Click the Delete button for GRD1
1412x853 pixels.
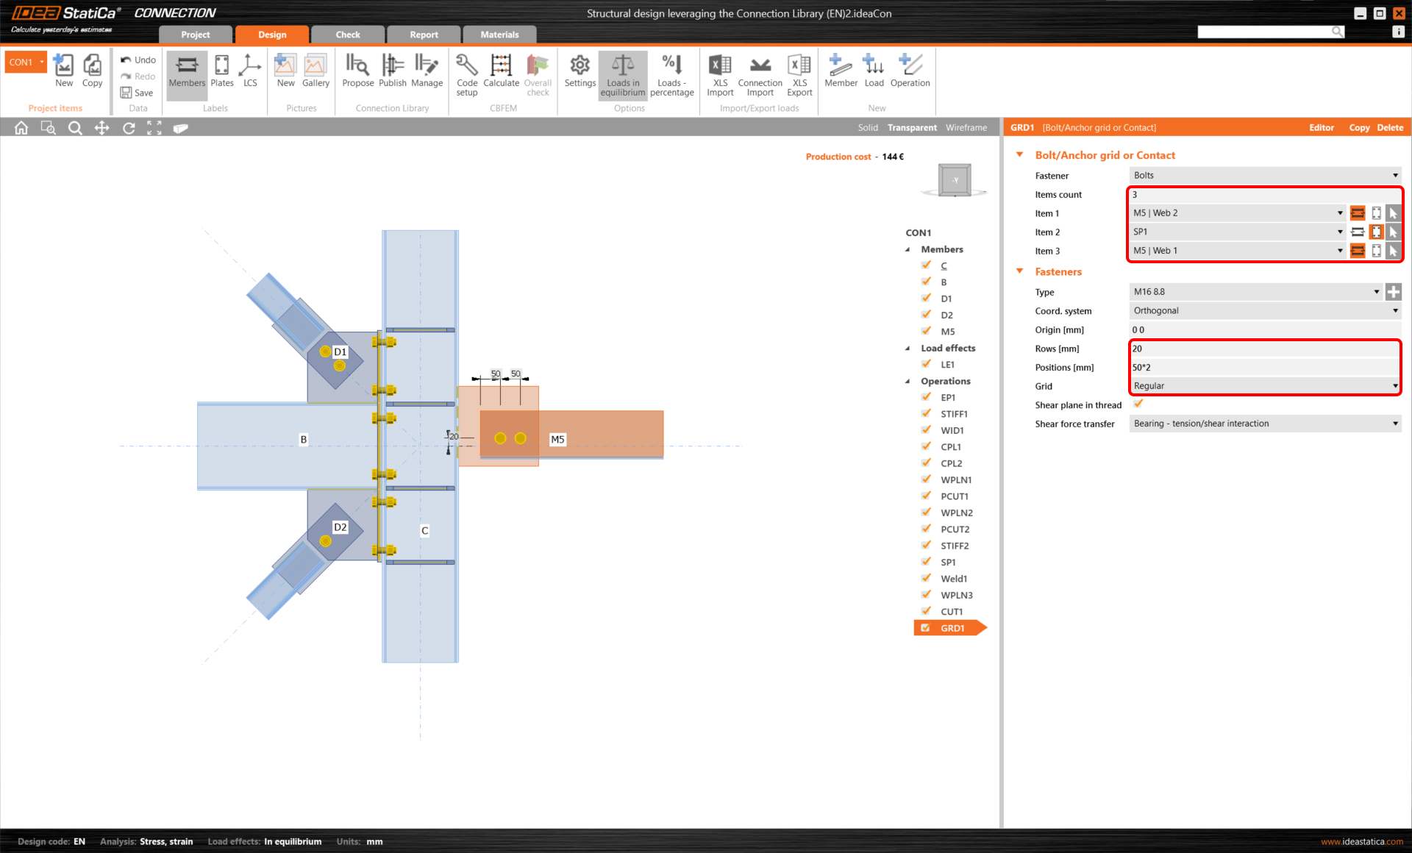tap(1389, 127)
